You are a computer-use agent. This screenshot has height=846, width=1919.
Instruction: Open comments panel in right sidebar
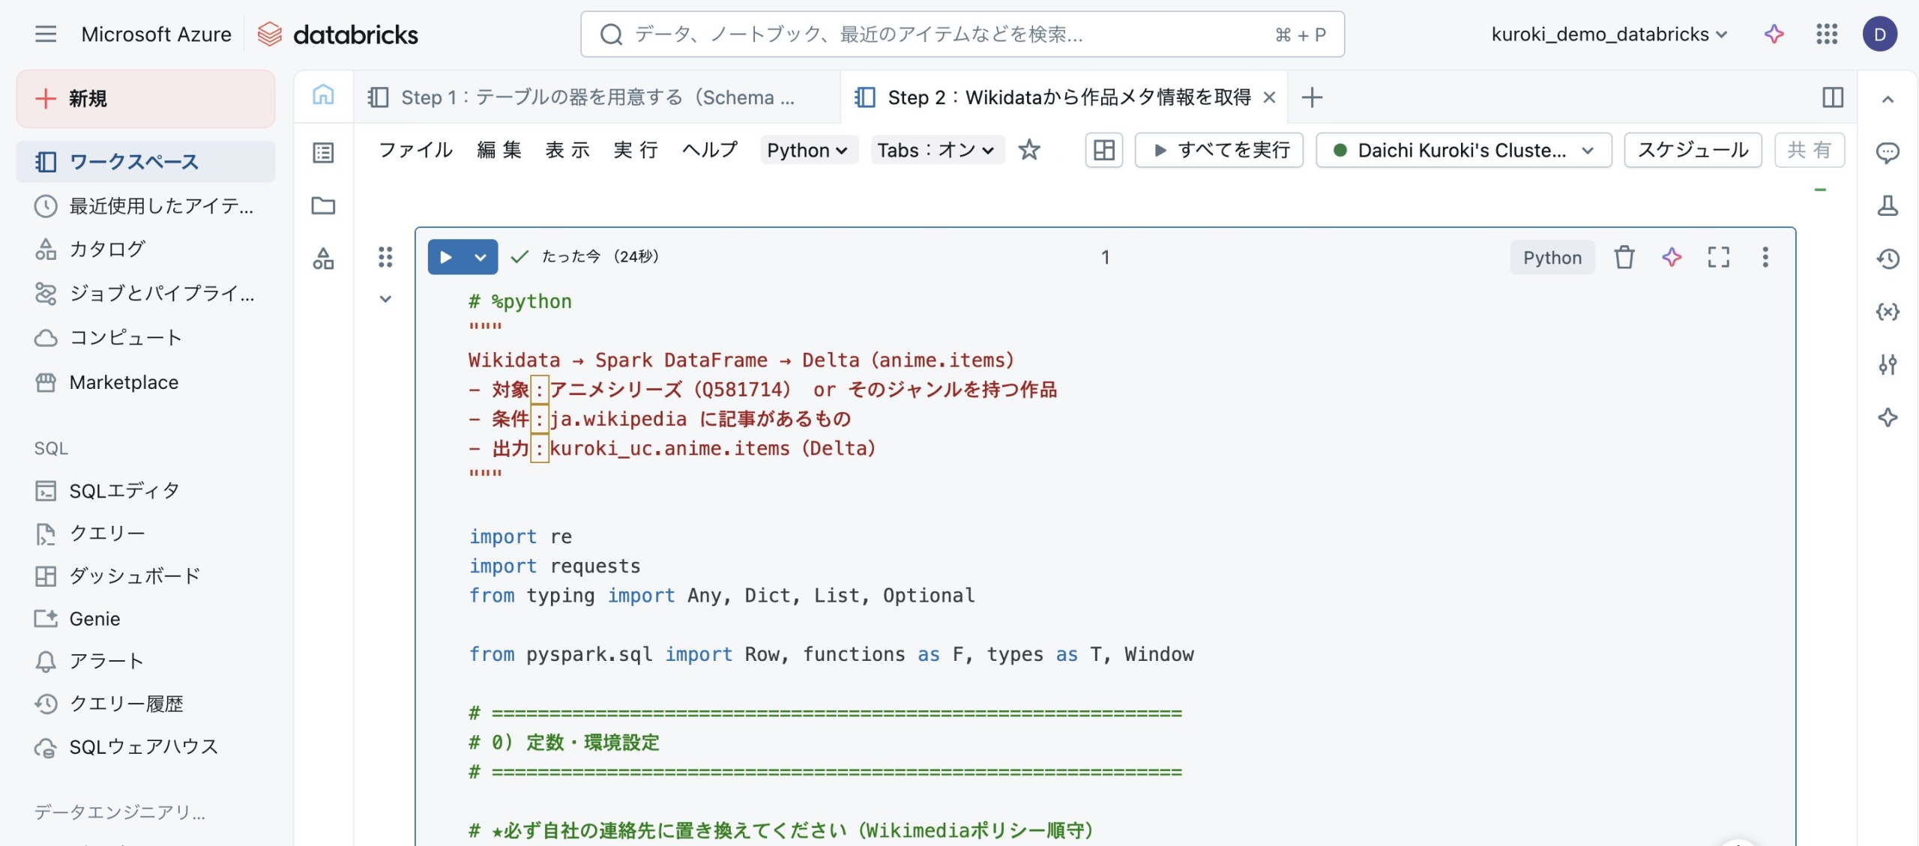coord(1887,153)
